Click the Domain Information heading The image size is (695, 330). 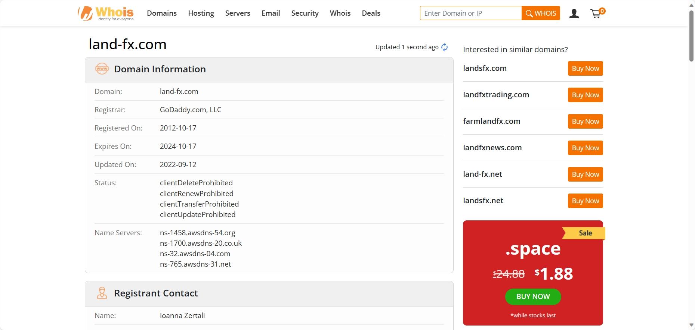coord(160,69)
